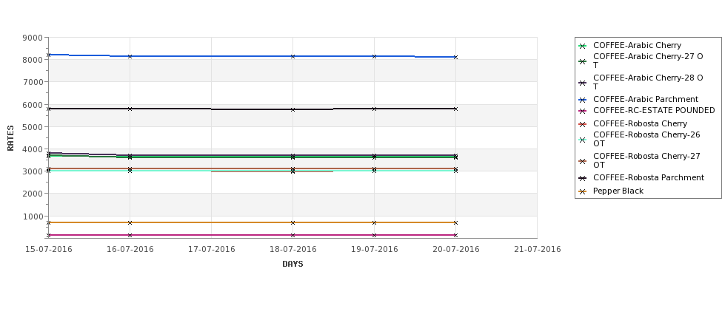The width and height of the screenshot is (722, 317).
Task: Click the Pepper Black orange legend marker
Action: (583, 191)
